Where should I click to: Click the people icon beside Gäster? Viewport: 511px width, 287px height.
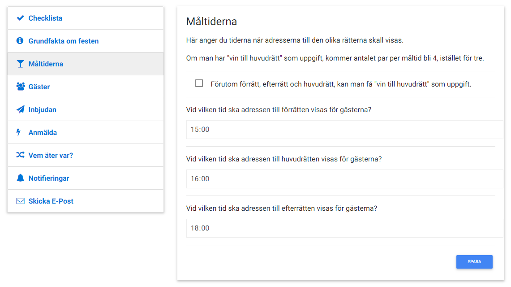point(21,87)
